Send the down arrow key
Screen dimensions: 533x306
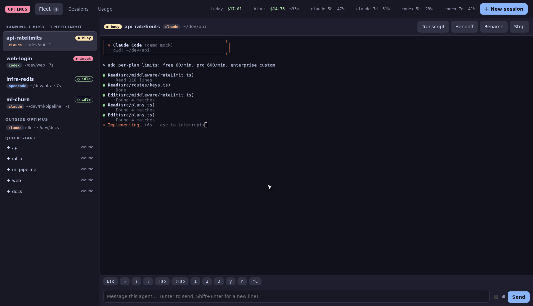pyautogui.click(x=148, y=281)
